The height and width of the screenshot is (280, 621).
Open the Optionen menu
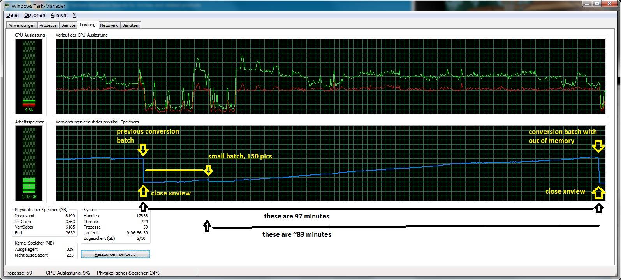[x=35, y=15]
